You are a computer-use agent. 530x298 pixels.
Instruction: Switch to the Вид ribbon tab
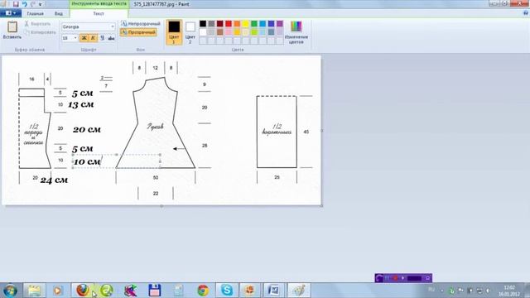tap(59, 13)
